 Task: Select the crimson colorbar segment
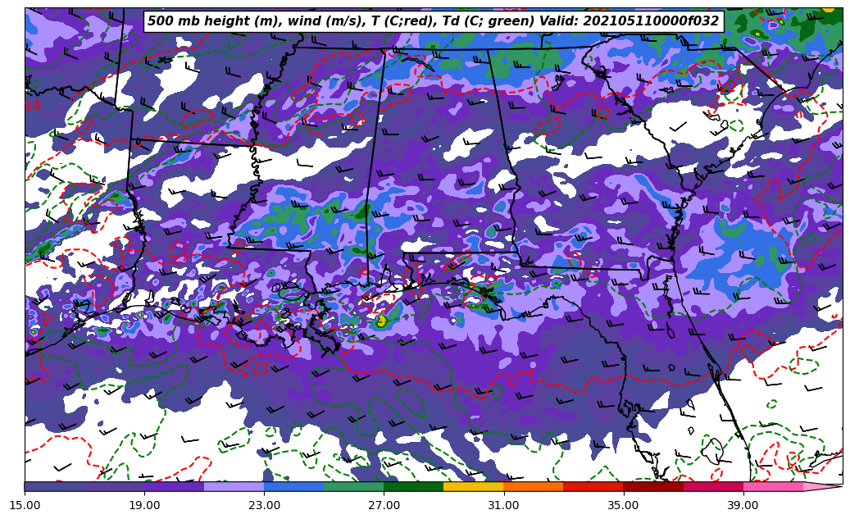click(712, 486)
